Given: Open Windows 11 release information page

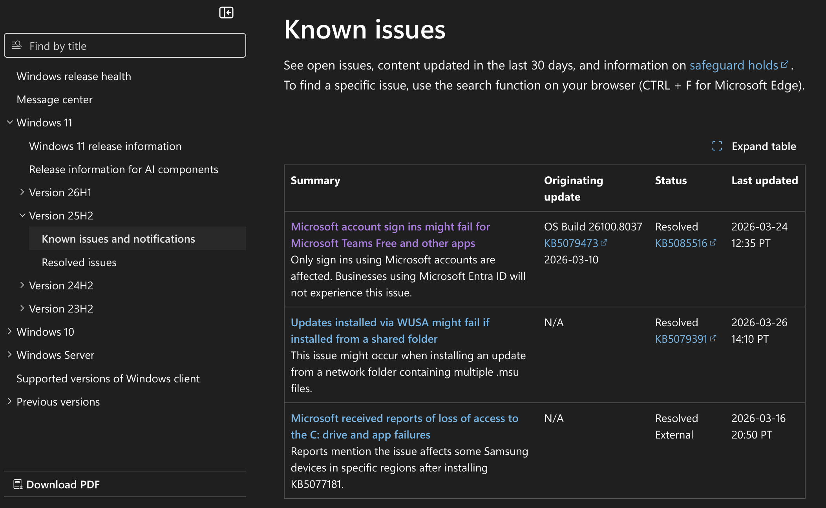Looking at the screenshot, I should click(x=105, y=146).
